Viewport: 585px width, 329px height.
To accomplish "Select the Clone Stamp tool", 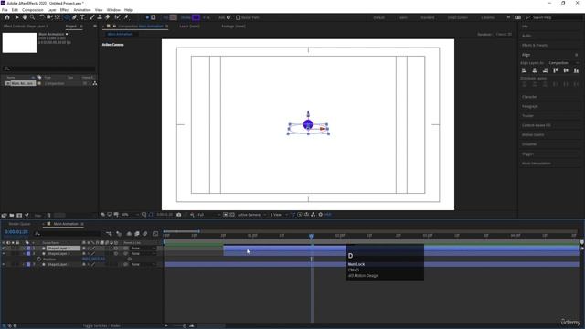I will pyautogui.click(x=100, y=17).
